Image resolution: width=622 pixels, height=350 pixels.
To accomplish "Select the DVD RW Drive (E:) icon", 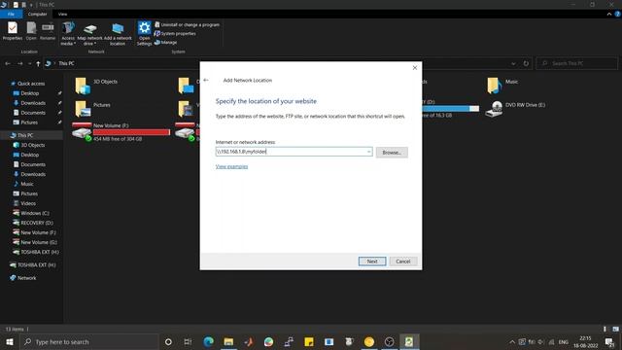I will click(x=495, y=108).
